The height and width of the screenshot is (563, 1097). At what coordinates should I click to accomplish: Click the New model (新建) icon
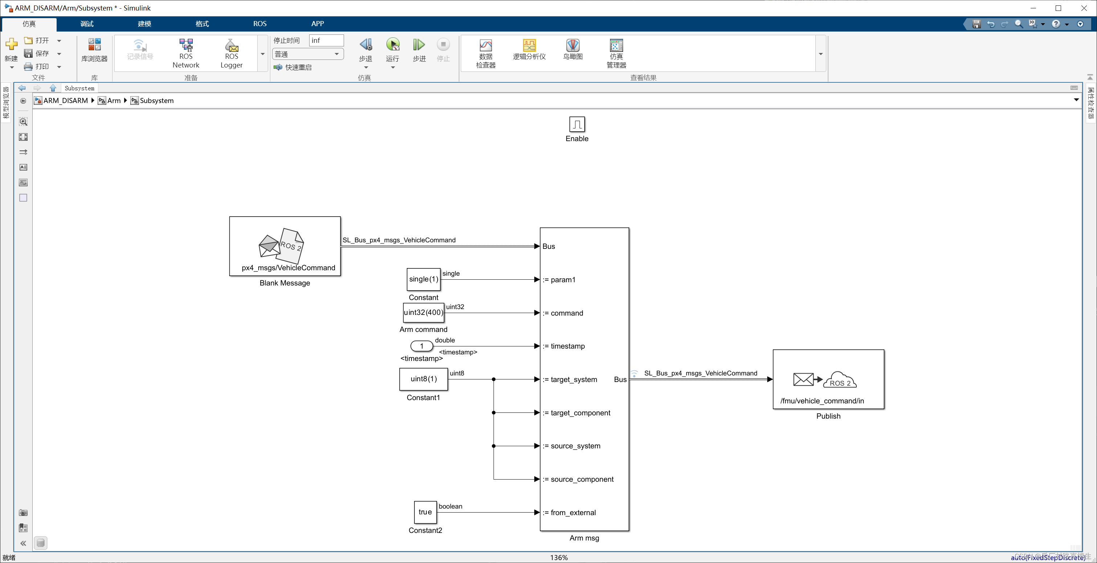coord(12,44)
